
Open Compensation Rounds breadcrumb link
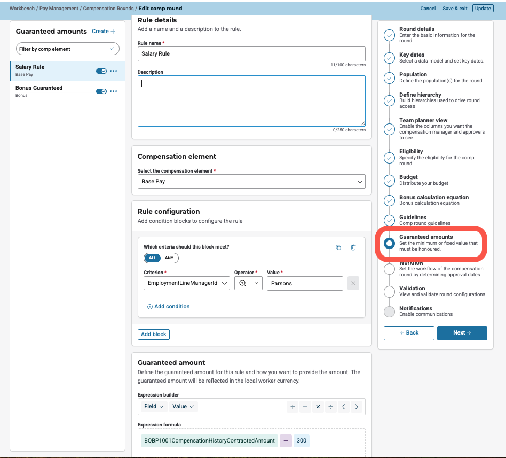tap(108, 9)
